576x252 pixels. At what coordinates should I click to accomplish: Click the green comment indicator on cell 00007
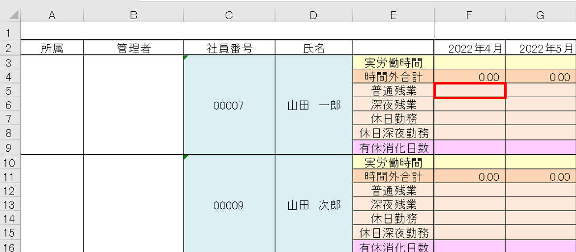click(185, 57)
